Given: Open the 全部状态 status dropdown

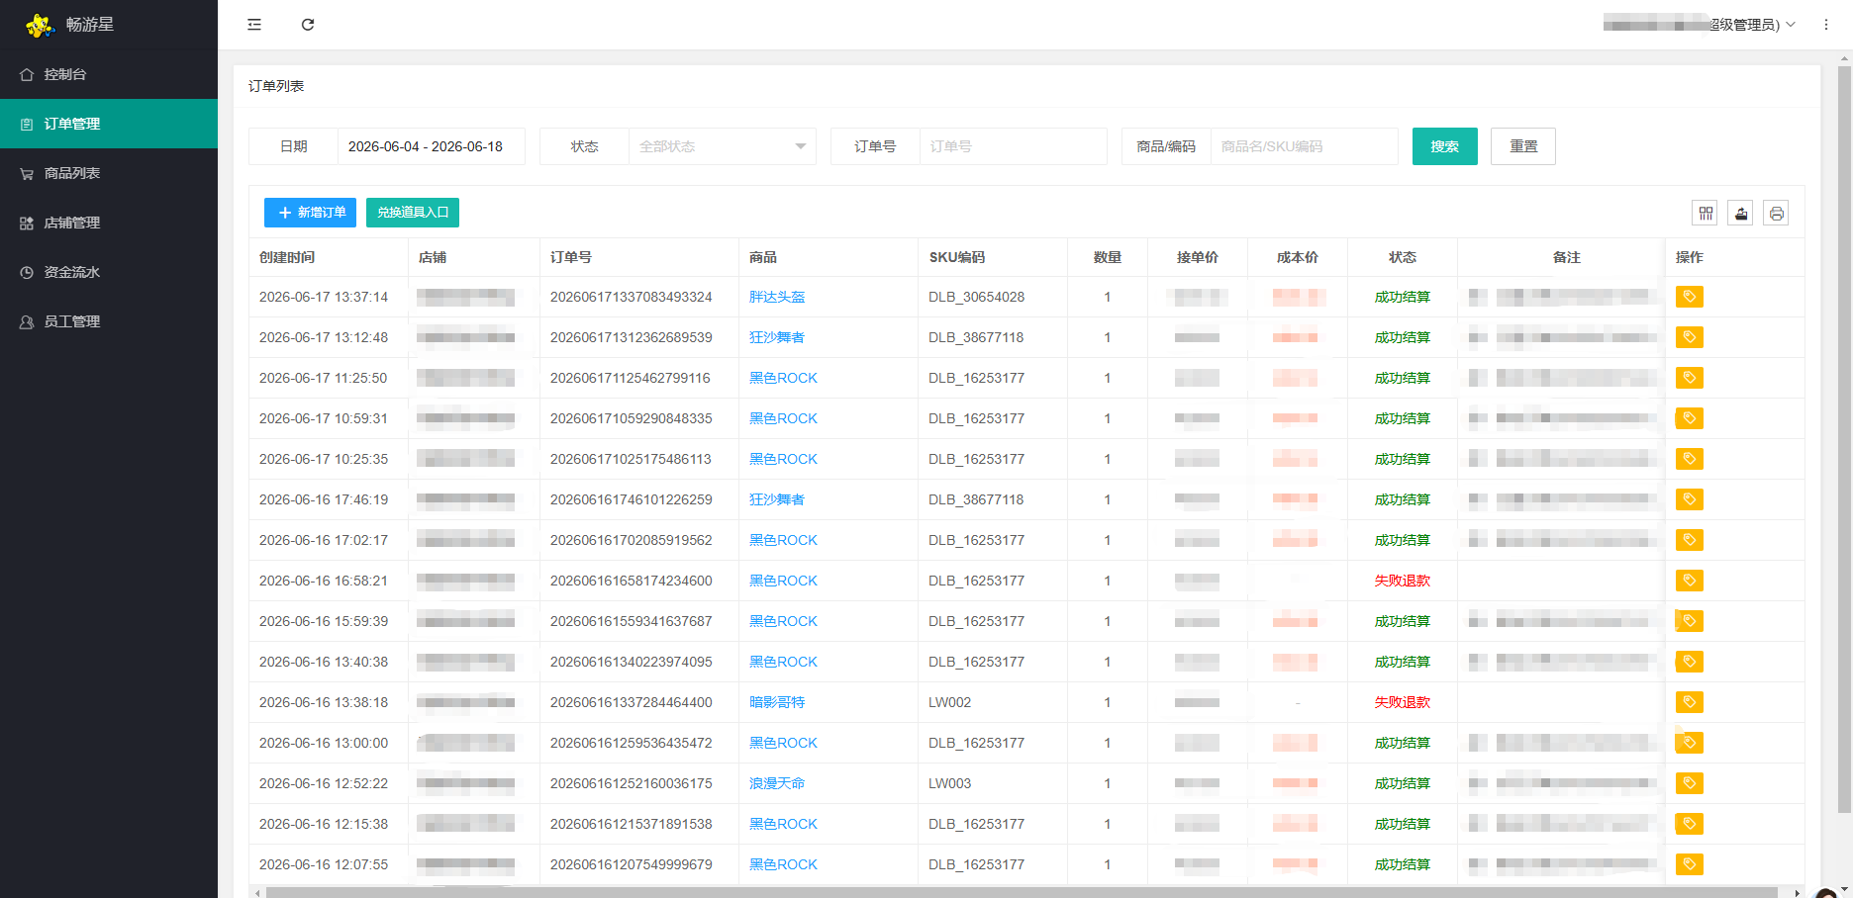Looking at the screenshot, I should [722, 146].
